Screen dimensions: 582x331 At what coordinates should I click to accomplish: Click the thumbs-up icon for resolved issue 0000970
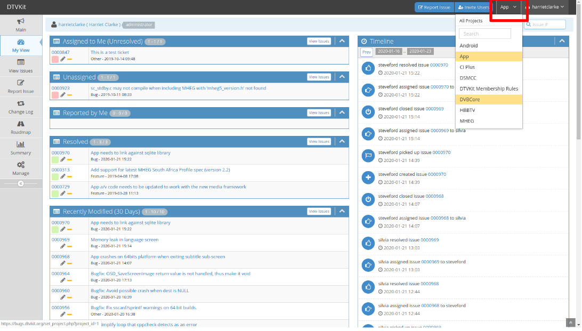click(368, 68)
